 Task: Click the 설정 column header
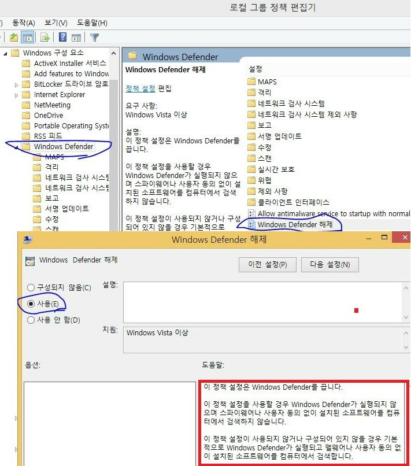pyautogui.click(x=256, y=69)
